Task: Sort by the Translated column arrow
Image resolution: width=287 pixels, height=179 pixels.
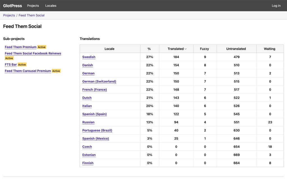Action: [x=186, y=49]
